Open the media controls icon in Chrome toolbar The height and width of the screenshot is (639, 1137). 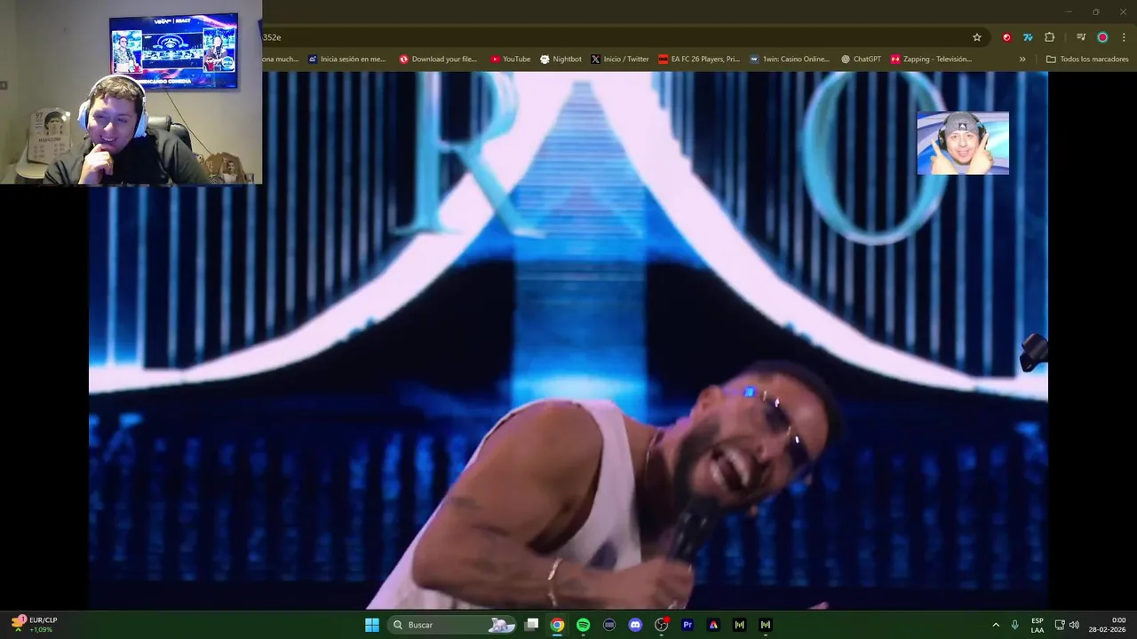pos(1081,37)
